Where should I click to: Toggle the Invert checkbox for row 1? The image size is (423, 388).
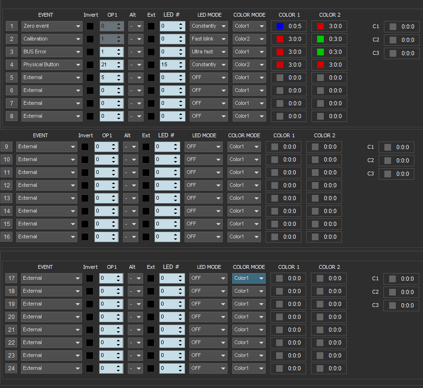click(90, 26)
